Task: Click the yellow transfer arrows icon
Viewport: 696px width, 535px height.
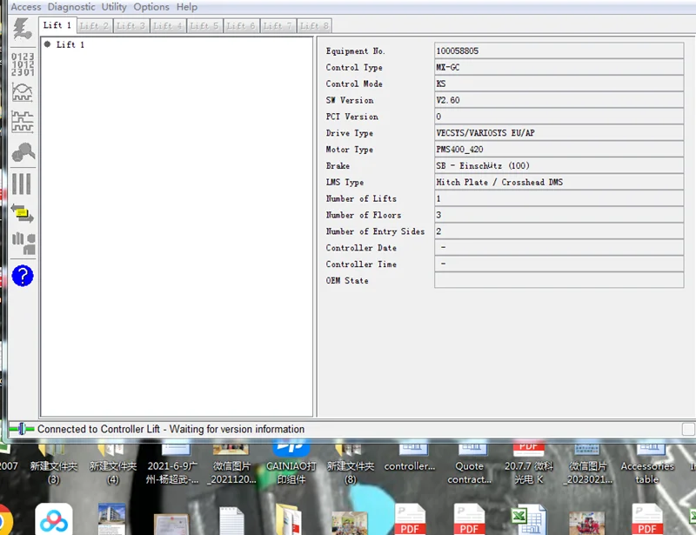Action: [23, 213]
